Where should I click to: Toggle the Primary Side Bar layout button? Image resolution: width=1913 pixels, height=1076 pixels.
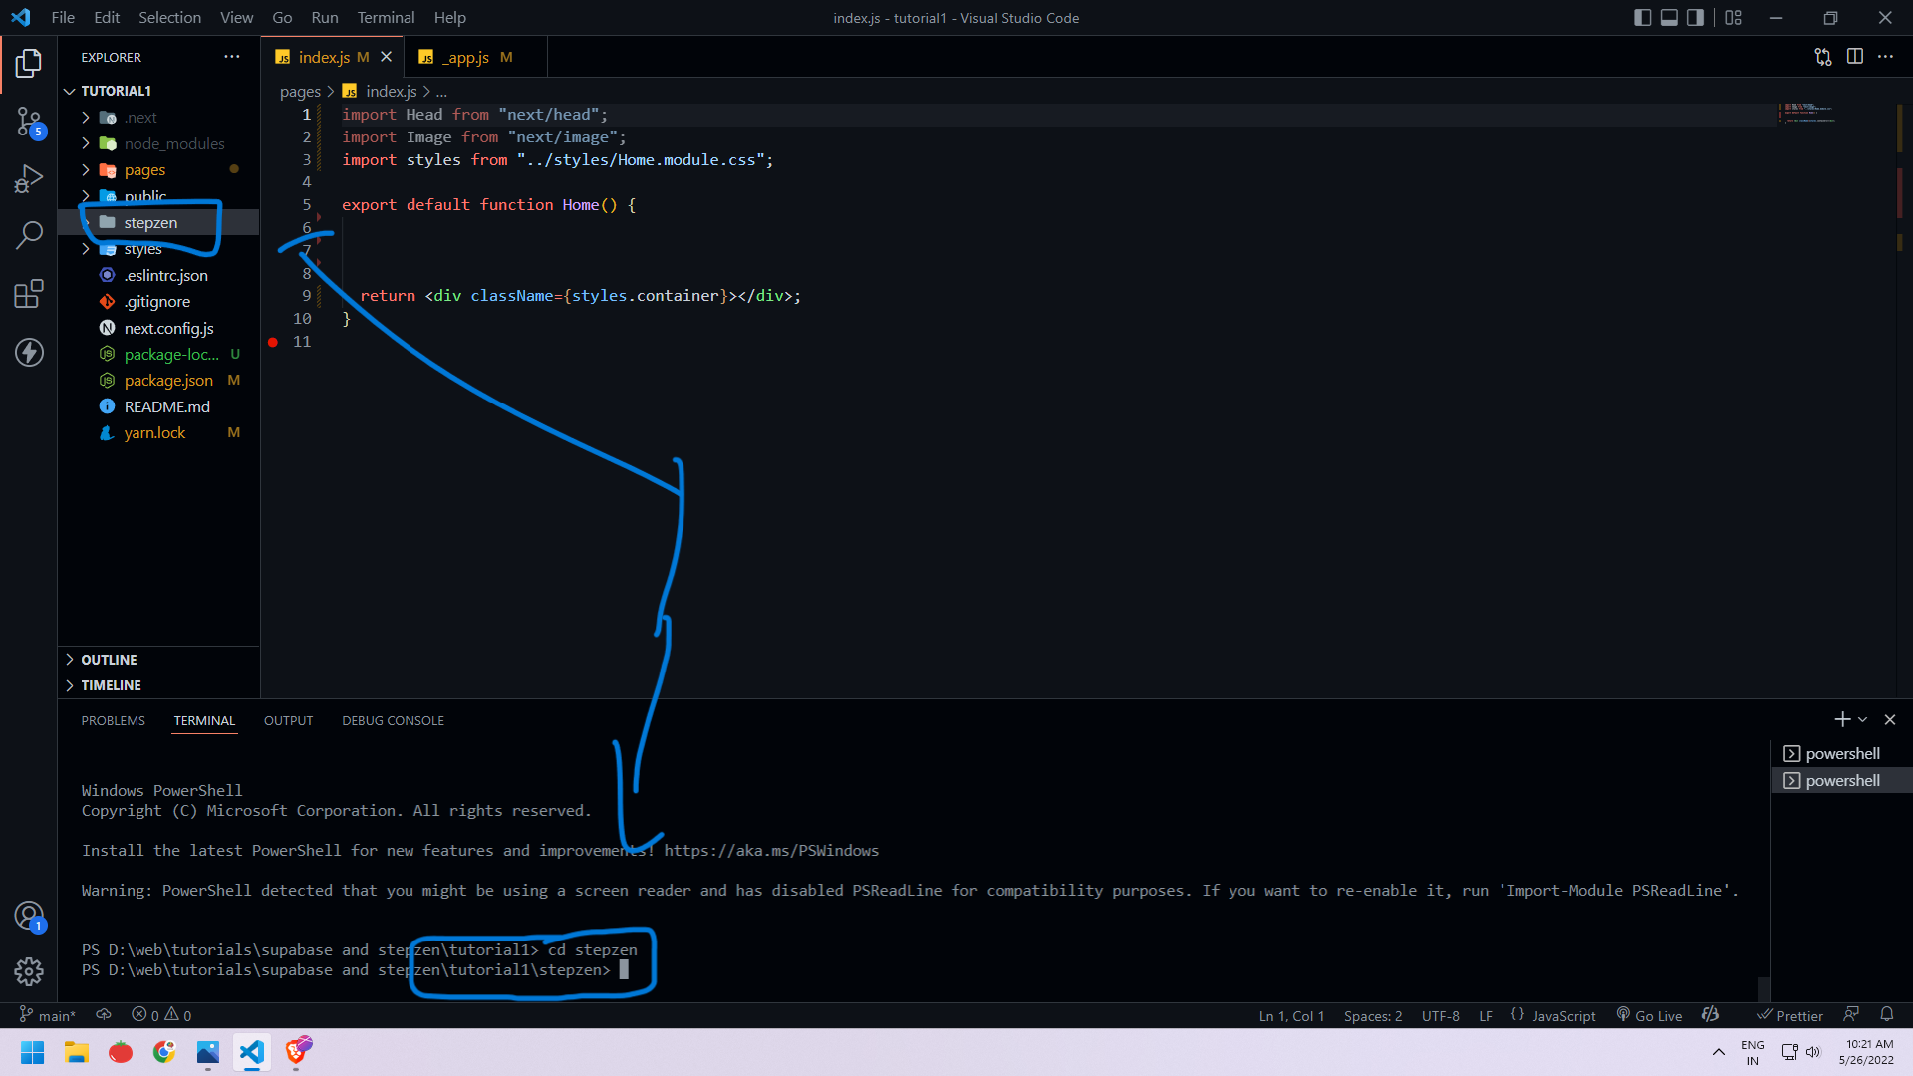(1642, 18)
